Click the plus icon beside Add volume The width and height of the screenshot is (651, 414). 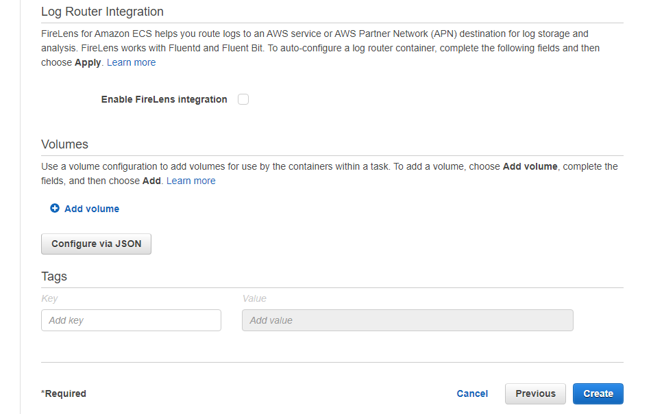pyautogui.click(x=55, y=209)
